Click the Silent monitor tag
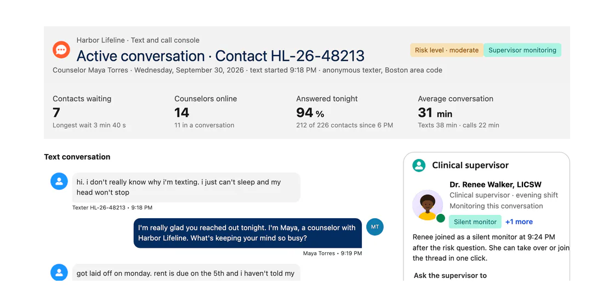Screen dimensions: 614x307 click(475, 221)
